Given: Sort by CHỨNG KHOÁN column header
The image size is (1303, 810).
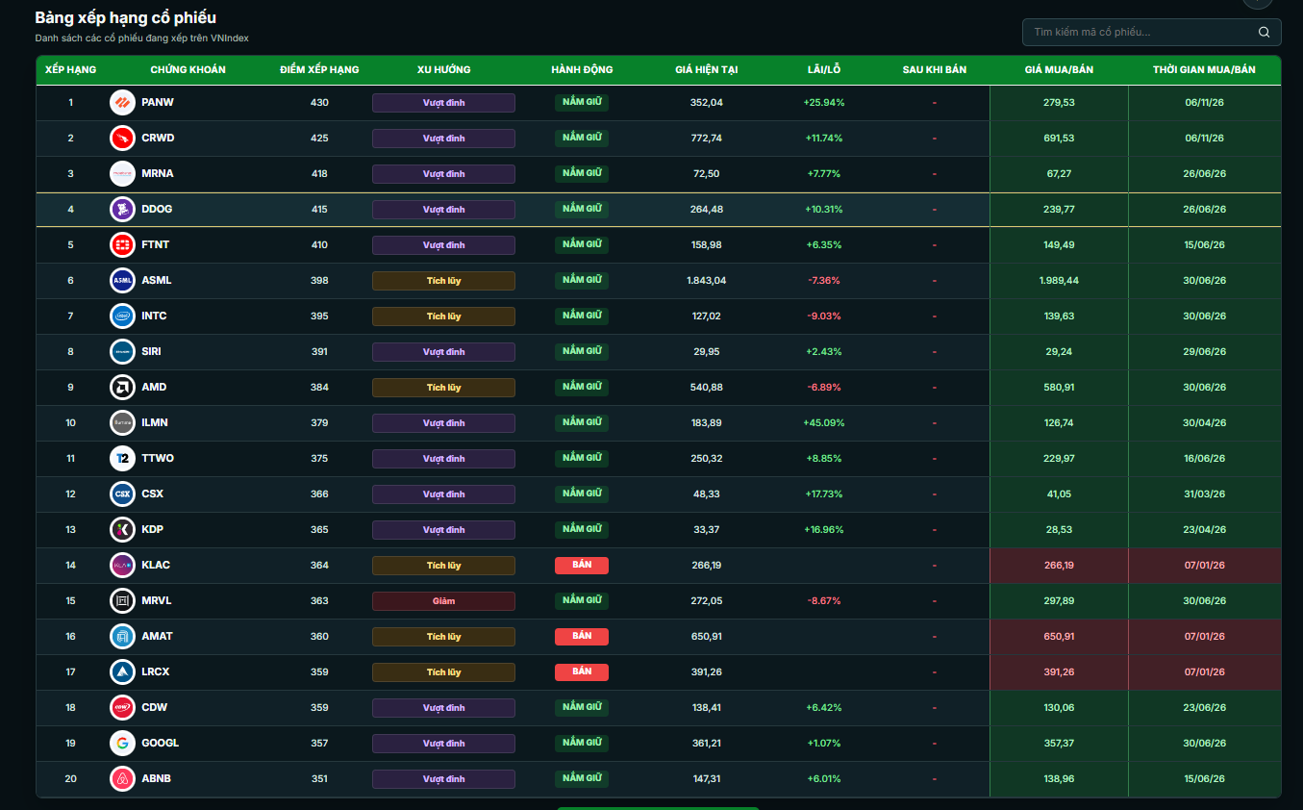Looking at the screenshot, I should point(188,69).
